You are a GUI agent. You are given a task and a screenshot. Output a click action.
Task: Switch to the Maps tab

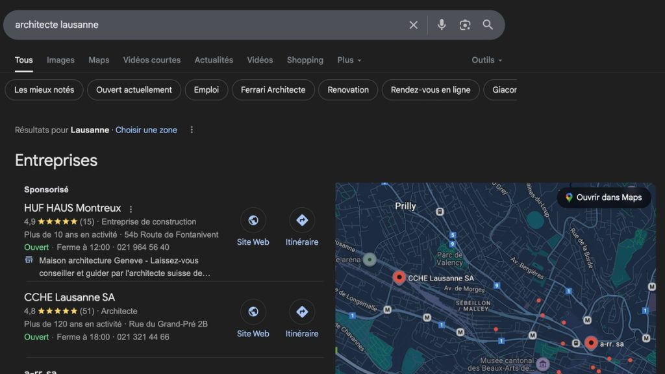pos(99,60)
